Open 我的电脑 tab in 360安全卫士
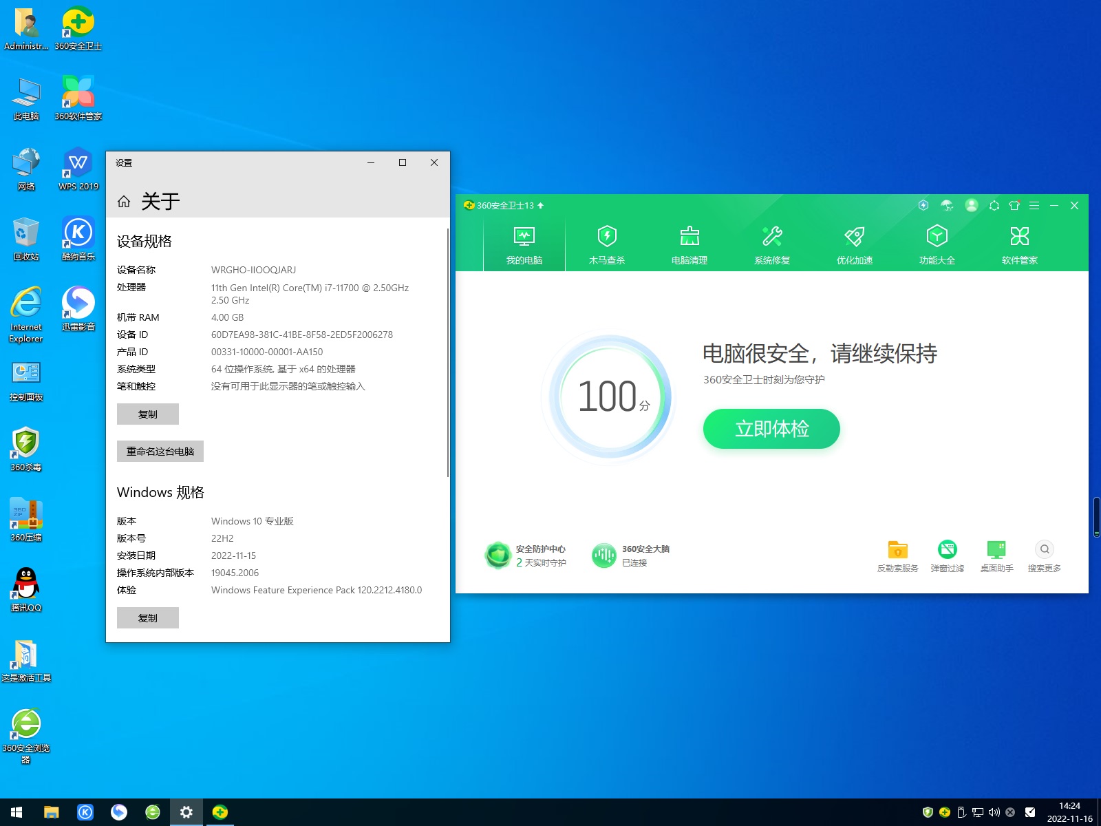The image size is (1101, 826). coord(524,246)
